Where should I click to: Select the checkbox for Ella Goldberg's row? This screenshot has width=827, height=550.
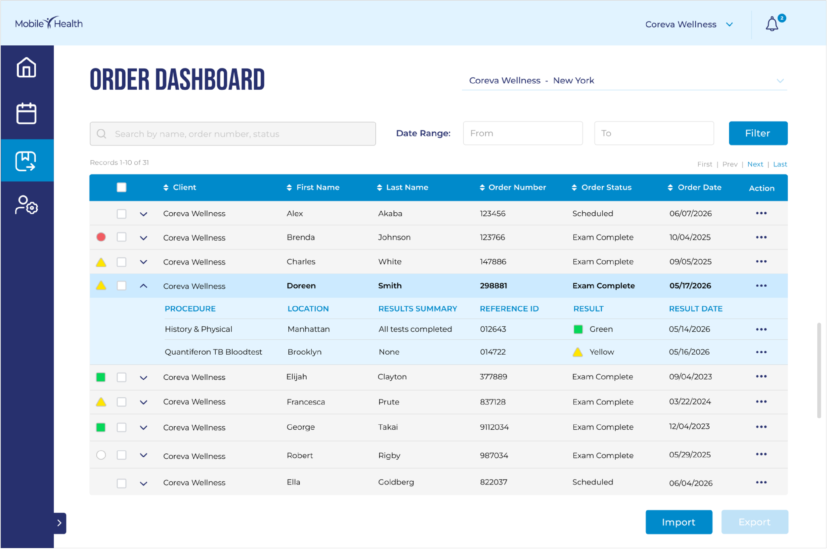click(121, 483)
